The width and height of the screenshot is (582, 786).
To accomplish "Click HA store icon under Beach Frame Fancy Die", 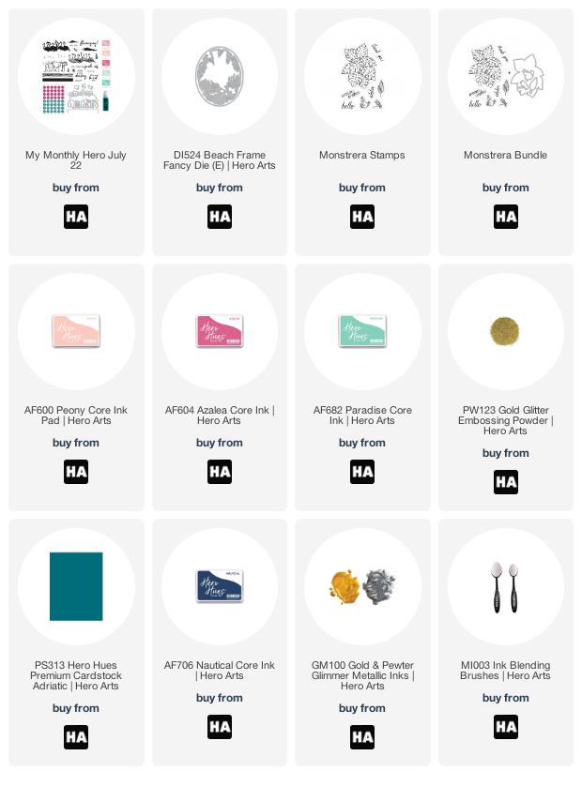I will 220,217.
